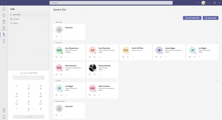
Task: Open Settings and more ellipsis in title bar
Action: point(199,3)
